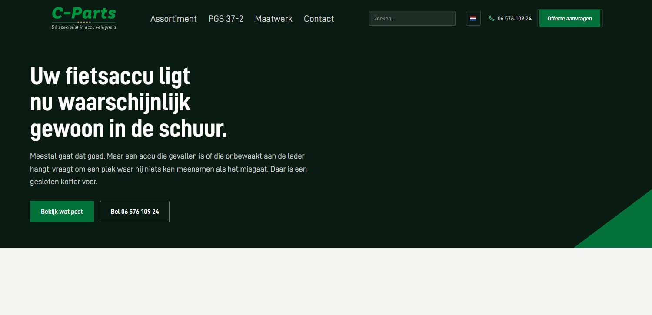
Task: Click the phone icon in header
Action: click(x=492, y=18)
